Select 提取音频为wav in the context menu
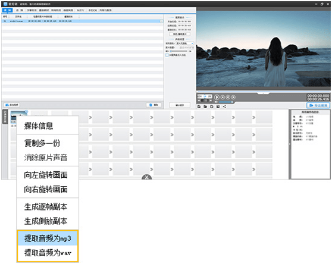Screen dimensions: 332x264 (x=48, y=253)
